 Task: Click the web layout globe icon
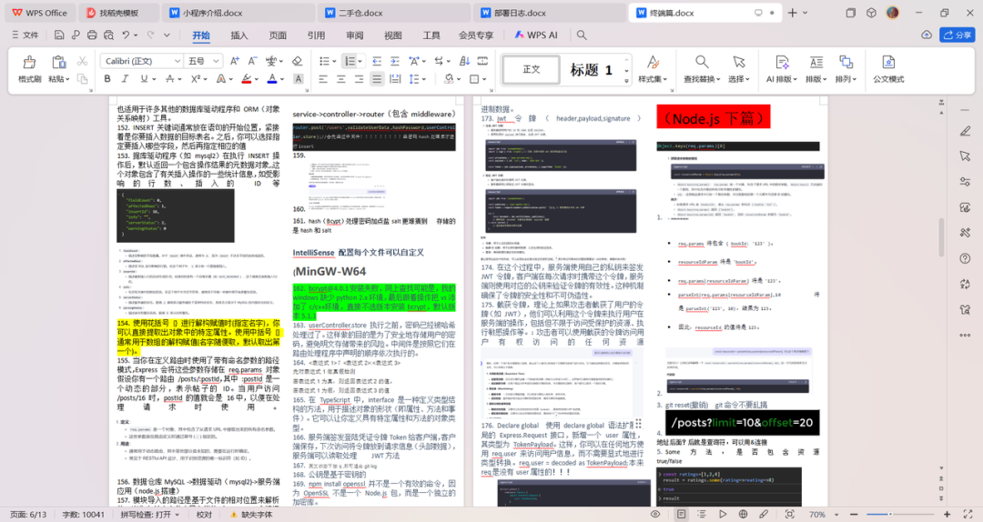[x=743, y=515]
